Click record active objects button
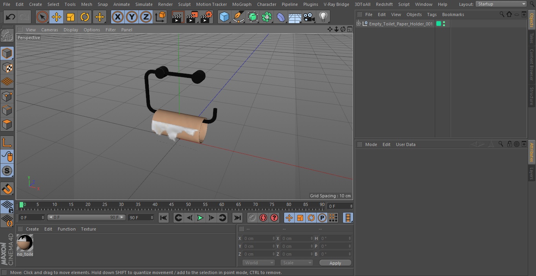The height and width of the screenshot is (276, 536). (252, 218)
